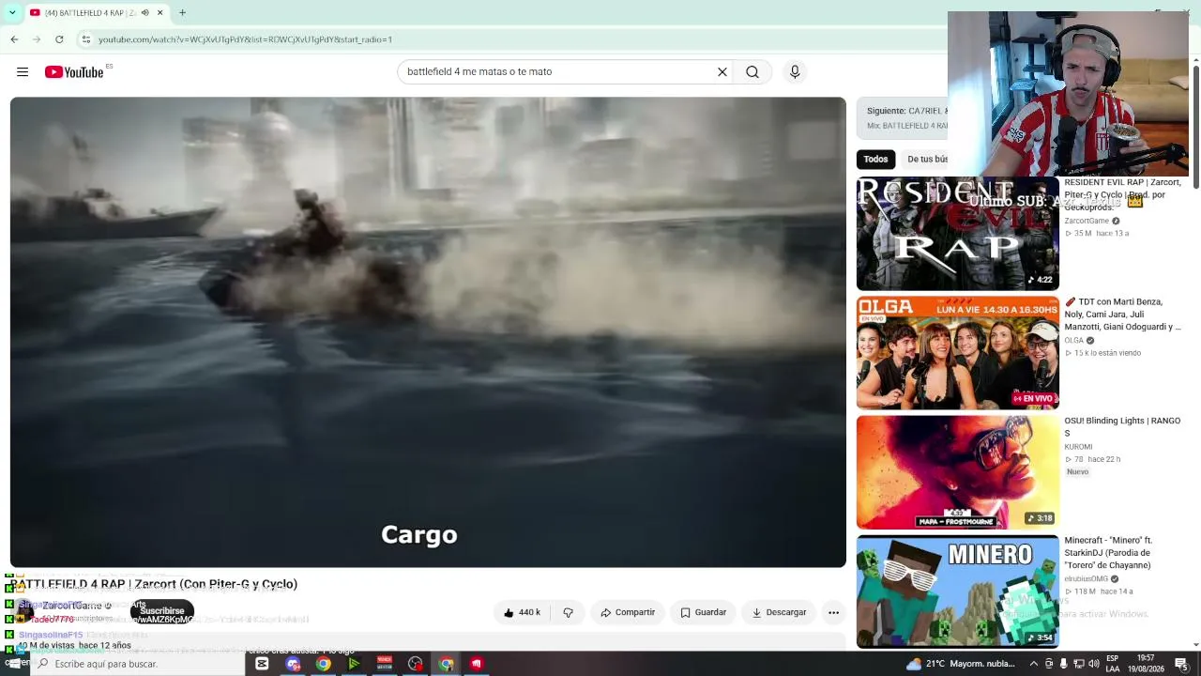Open the round dark-red taskbar app icon
Image resolution: width=1201 pixels, height=676 pixels.
416,664
